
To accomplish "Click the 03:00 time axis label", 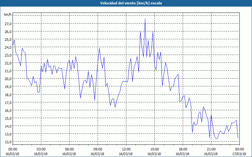I will [41, 149].
